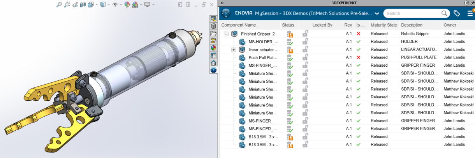This screenshot has height=158, width=475.
Task: Click the red X in Push-Pull Plate row
Action: [x=359, y=57]
